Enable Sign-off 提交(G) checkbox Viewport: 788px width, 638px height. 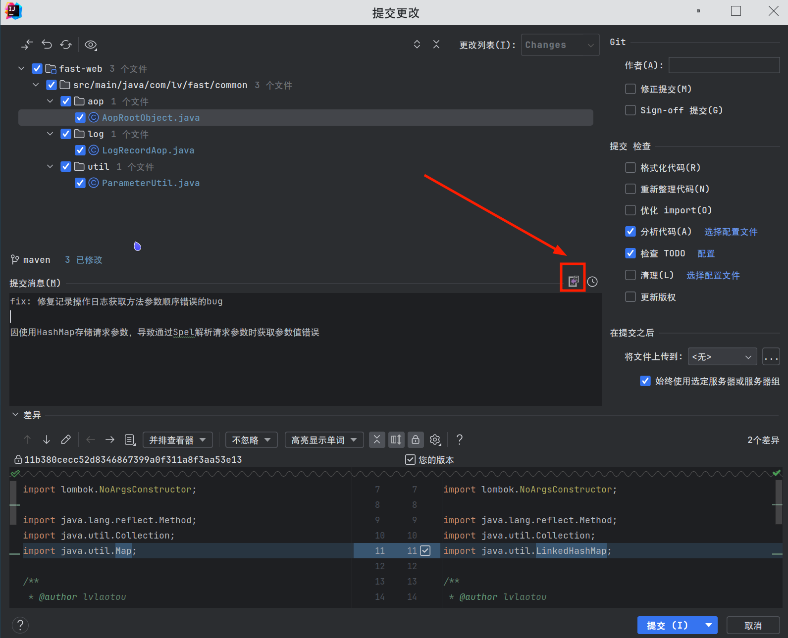(630, 110)
